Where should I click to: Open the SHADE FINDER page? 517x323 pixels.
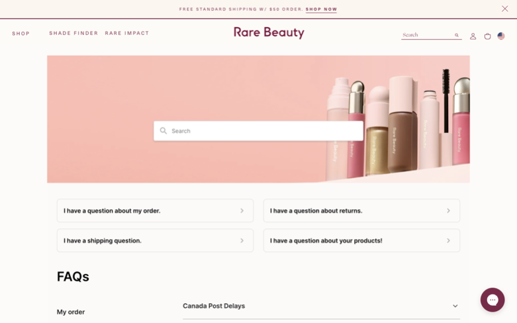point(73,33)
